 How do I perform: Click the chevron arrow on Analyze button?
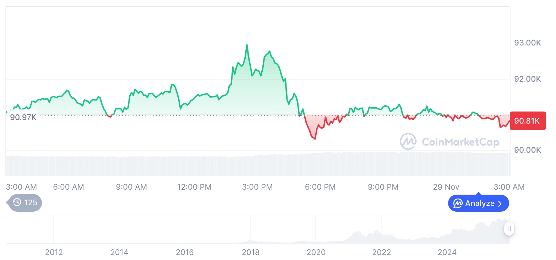[x=500, y=204]
